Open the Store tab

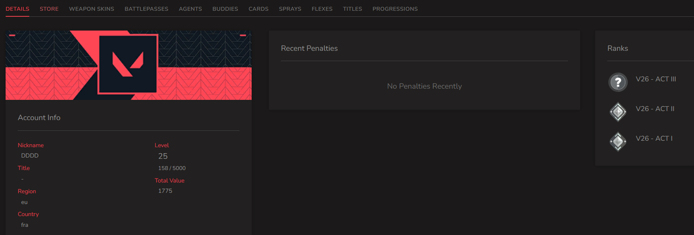click(49, 9)
